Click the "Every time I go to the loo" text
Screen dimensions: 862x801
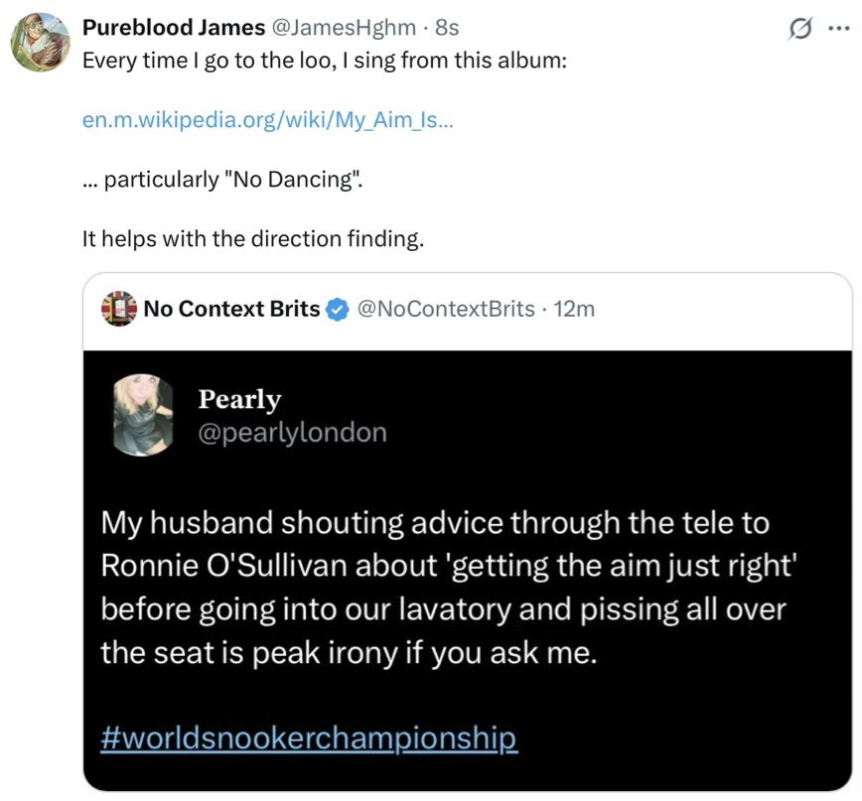click(325, 60)
